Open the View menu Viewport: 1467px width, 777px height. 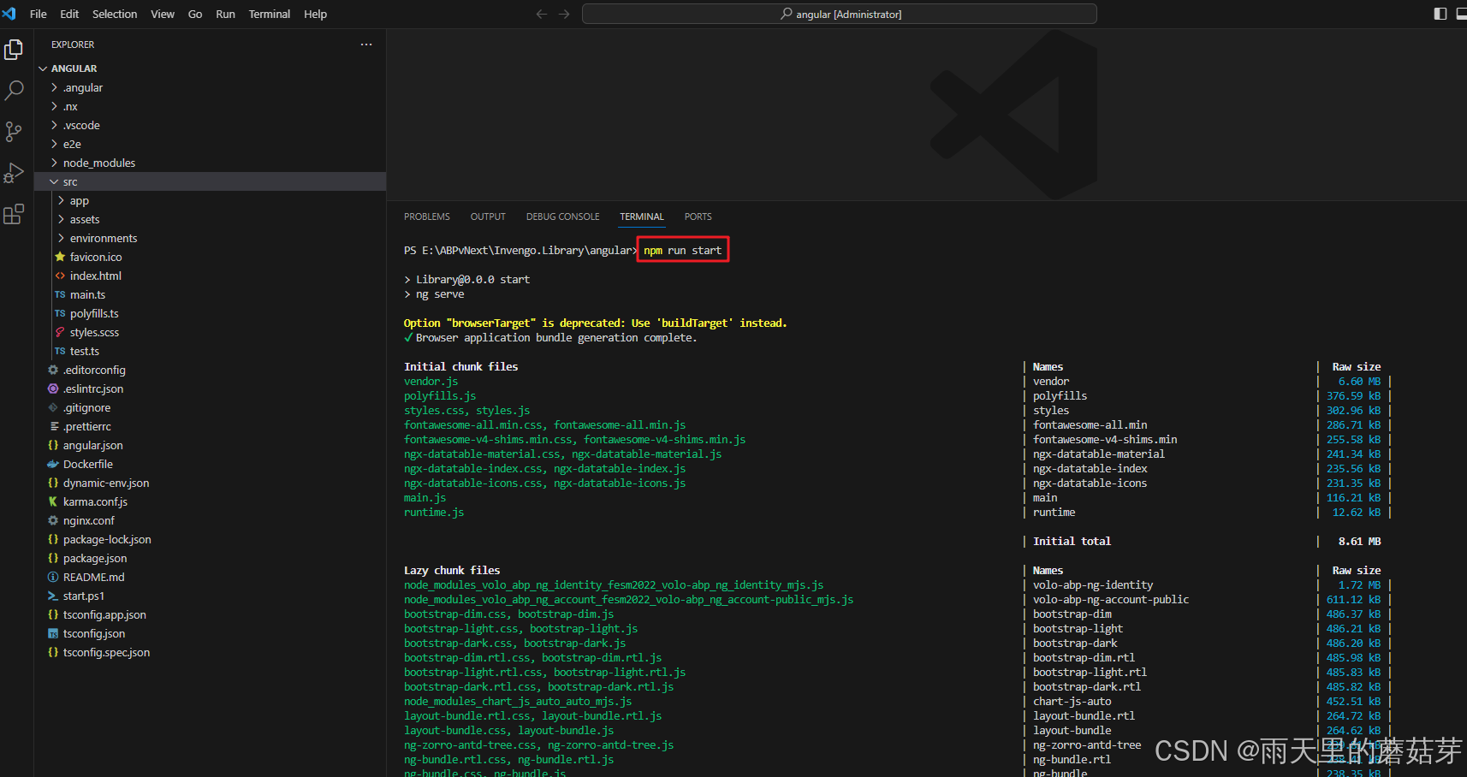(x=163, y=14)
